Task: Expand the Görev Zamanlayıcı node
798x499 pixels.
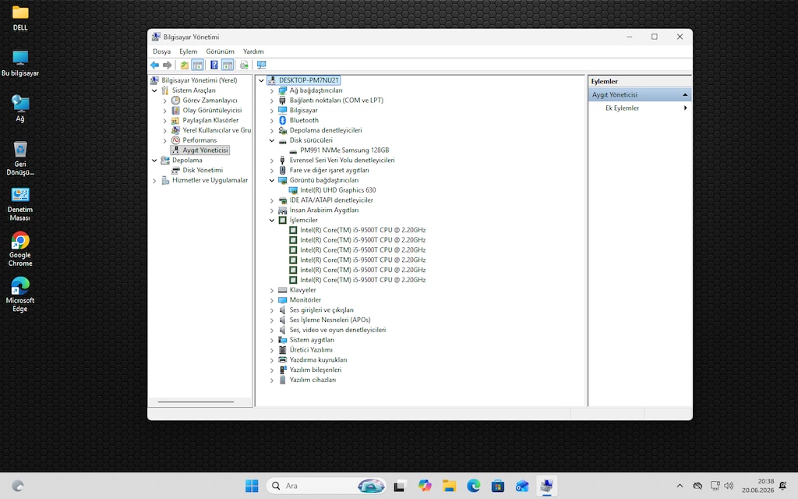Action: pos(165,101)
